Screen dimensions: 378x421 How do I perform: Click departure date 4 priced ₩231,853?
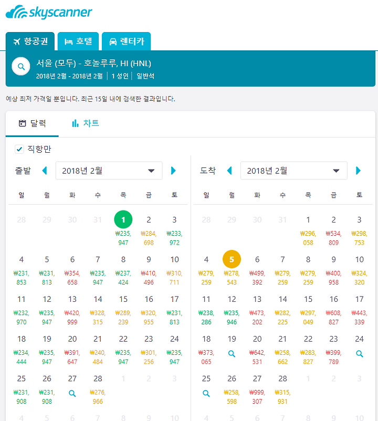21,271
